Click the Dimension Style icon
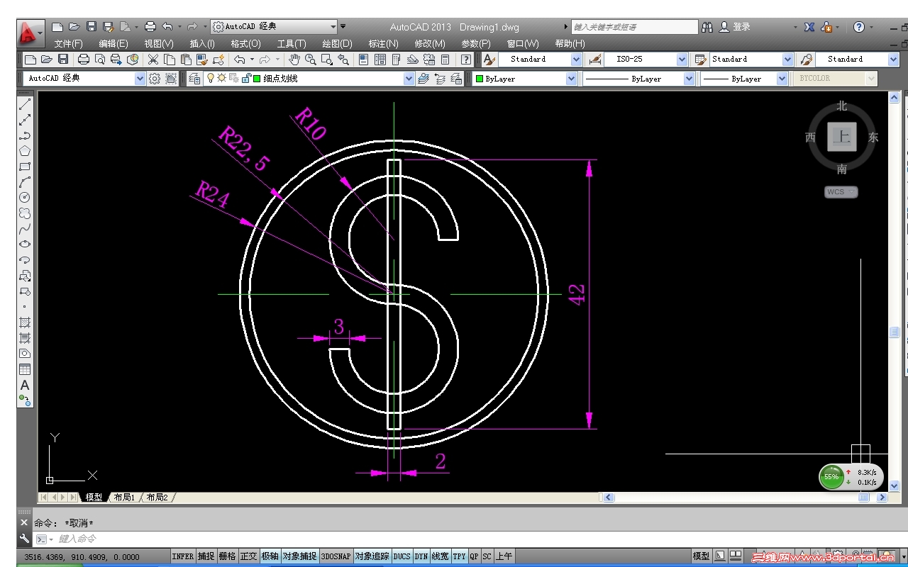Image resolution: width=908 pixels, height=567 pixels. pos(596,60)
